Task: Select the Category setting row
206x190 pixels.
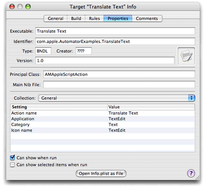Action: click(103, 125)
